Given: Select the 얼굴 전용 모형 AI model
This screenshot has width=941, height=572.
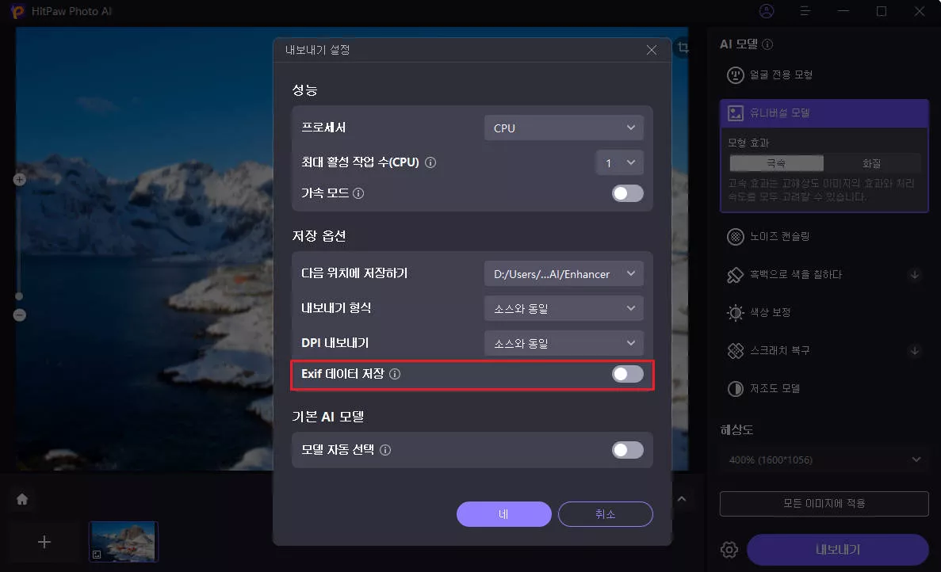Looking at the screenshot, I should coord(793,74).
